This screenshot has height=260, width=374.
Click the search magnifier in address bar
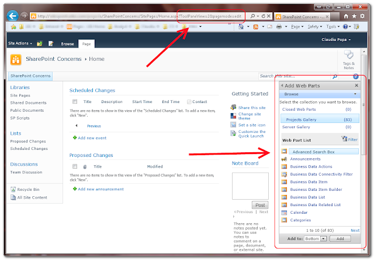pyautogui.click(x=252, y=16)
